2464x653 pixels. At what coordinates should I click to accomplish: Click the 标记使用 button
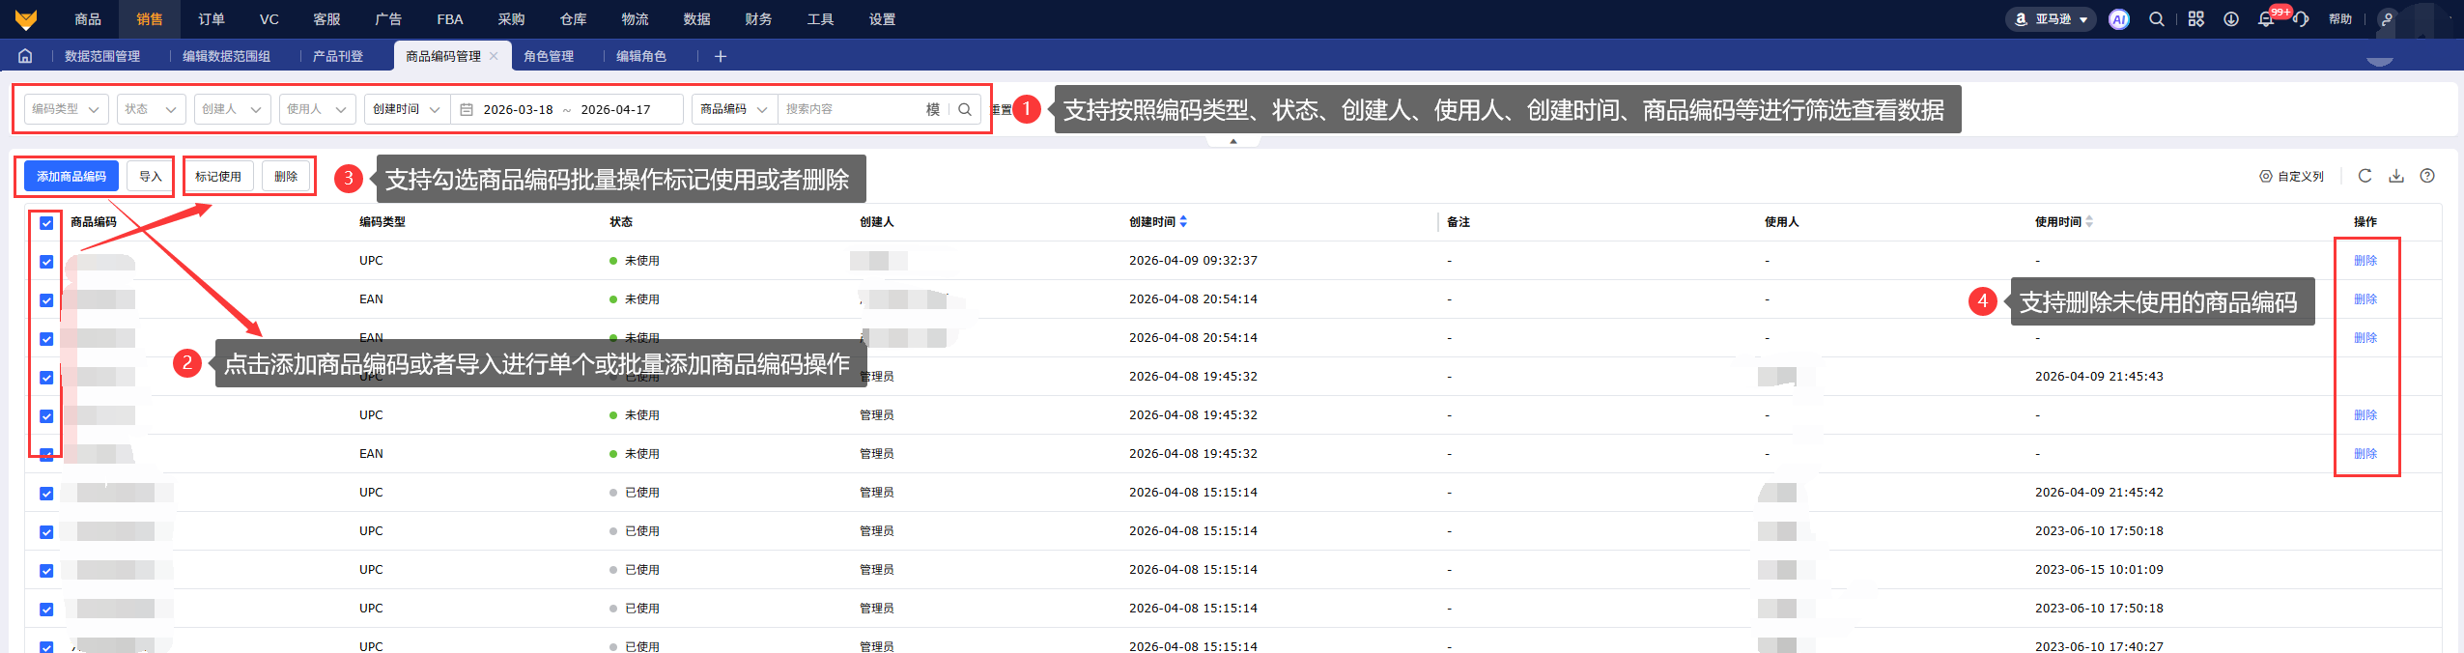click(218, 176)
